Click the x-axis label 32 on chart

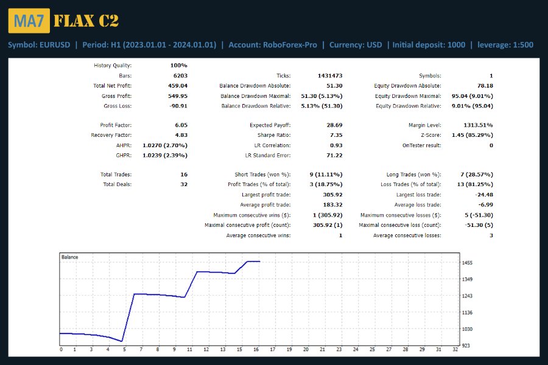tap(455, 349)
